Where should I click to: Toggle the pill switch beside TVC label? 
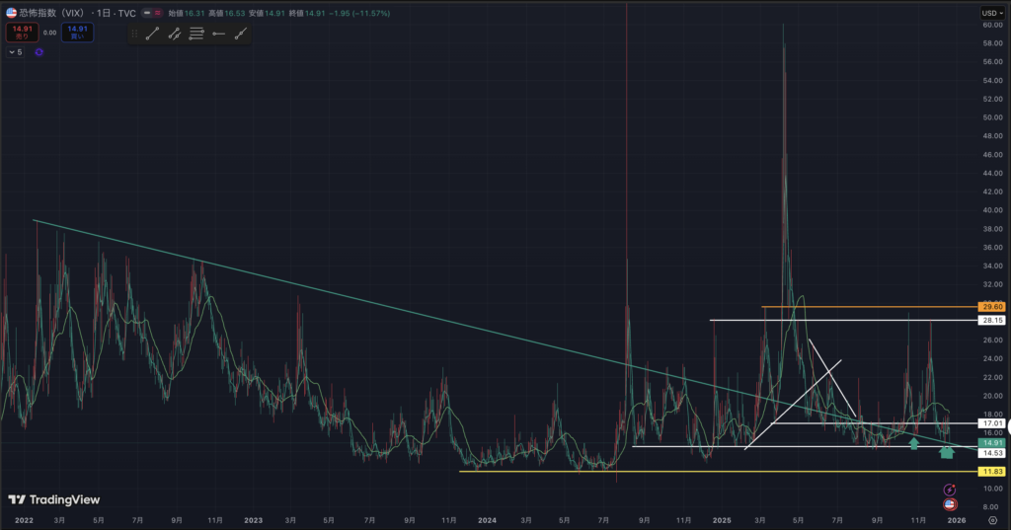coord(153,14)
